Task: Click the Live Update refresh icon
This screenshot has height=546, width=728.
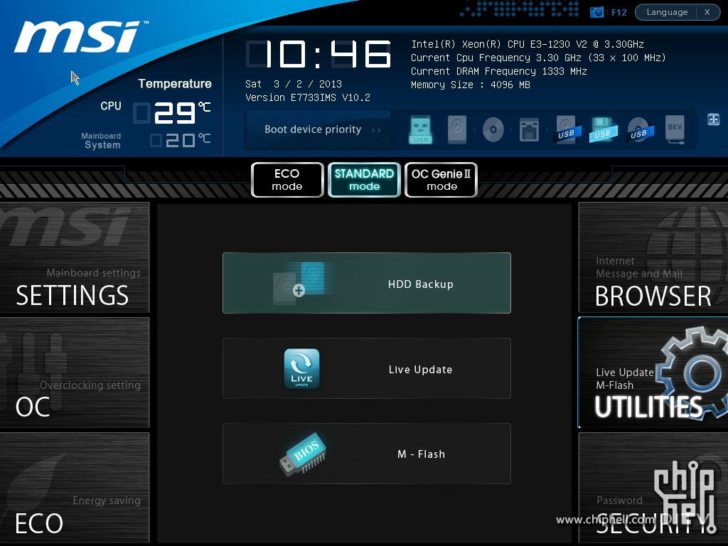Action: point(301,369)
